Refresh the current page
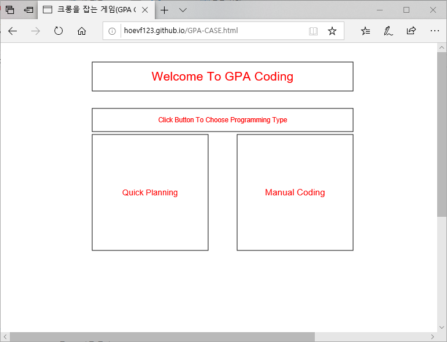Viewport: 447px width, 342px height. (x=59, y=31)
